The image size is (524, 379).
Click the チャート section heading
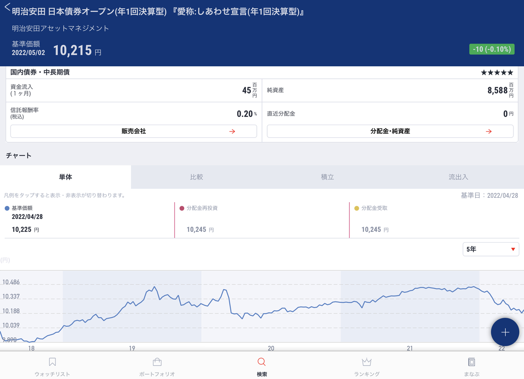click(19, 155)
